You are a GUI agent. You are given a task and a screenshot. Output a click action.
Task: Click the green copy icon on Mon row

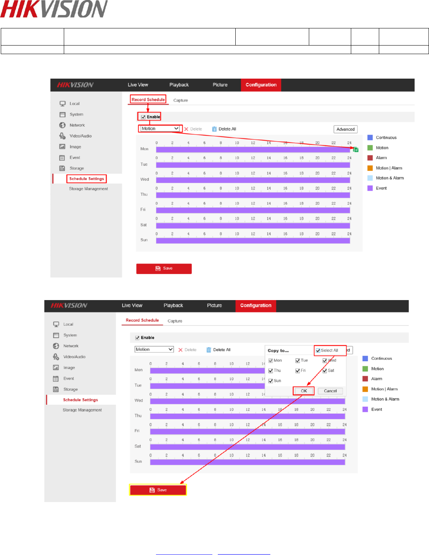[355, 149]
